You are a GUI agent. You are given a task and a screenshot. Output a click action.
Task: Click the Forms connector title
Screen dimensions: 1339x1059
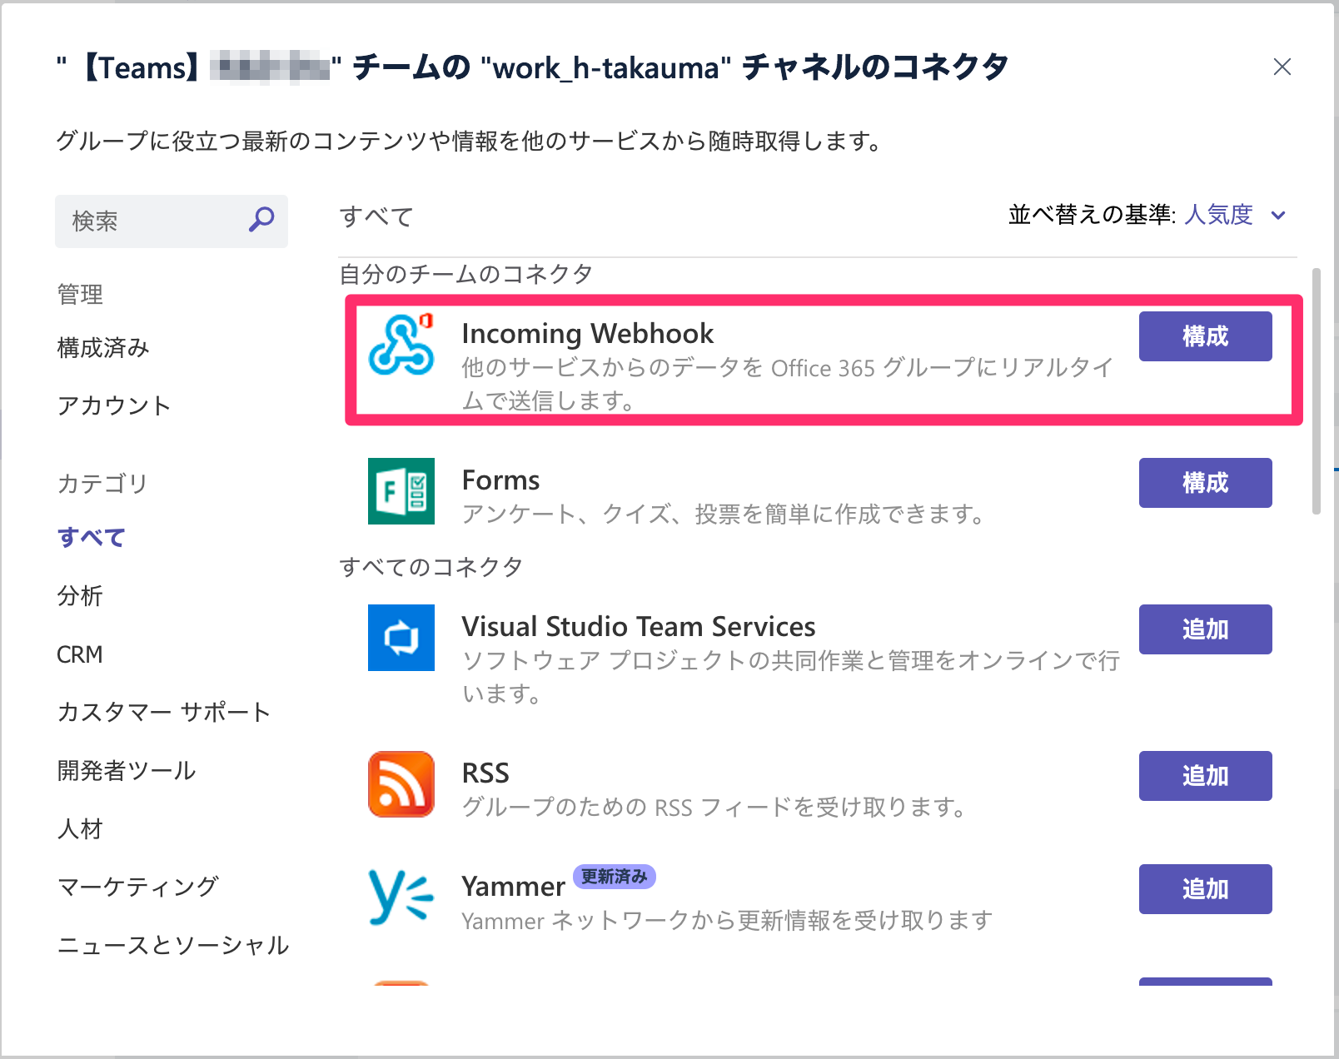click(x=500, y=480)
